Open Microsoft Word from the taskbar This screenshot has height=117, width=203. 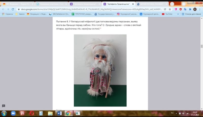point(59,113)
